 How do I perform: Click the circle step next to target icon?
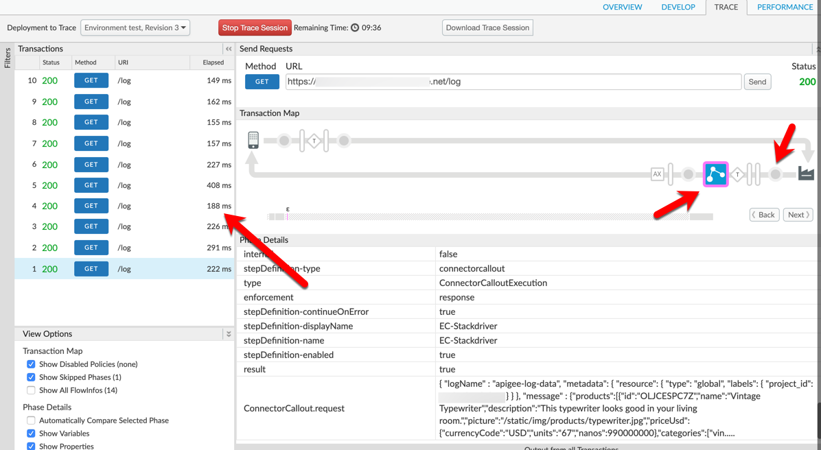776,174
